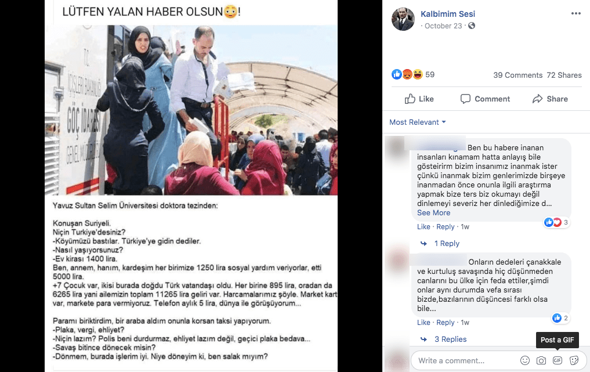The height and width of the screenshot is (372, 590).
Task: Open the emoji picker in comment box
Action: pos(525,360)
